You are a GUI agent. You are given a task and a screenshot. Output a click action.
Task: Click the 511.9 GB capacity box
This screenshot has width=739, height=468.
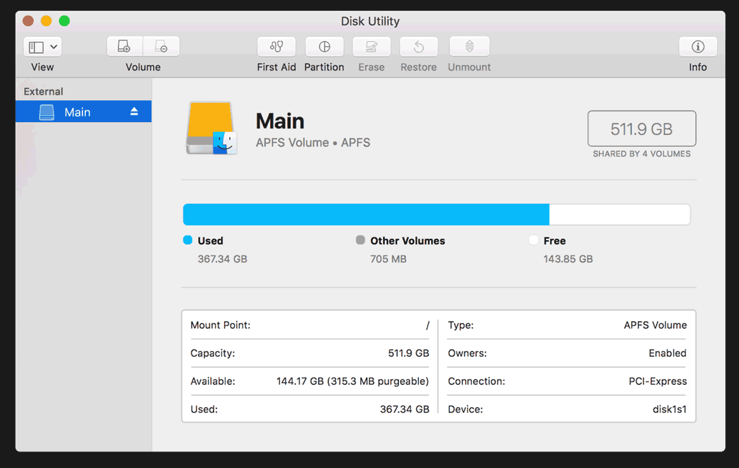point(641,128)
